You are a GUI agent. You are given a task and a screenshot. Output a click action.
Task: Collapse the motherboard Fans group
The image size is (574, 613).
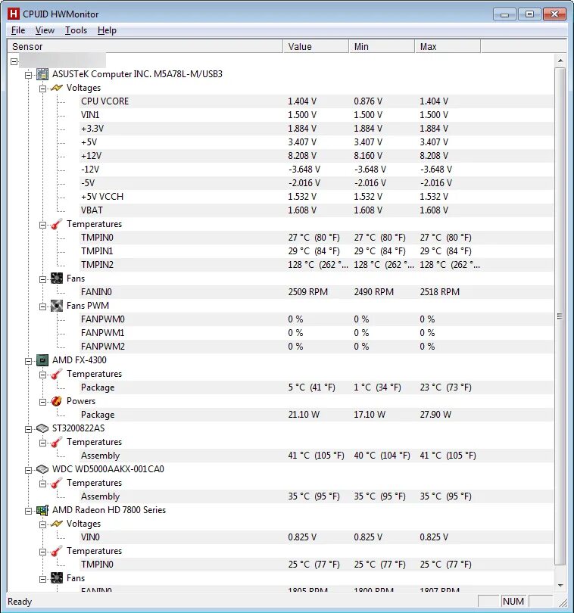(42, 279)
